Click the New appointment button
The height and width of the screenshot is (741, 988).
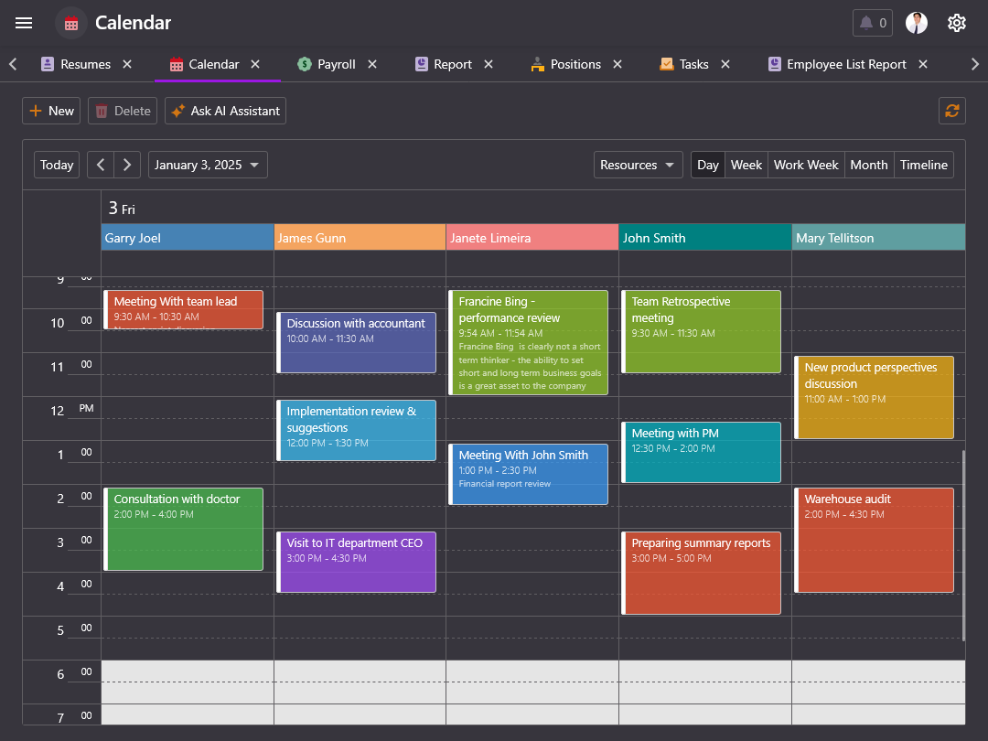51,111
